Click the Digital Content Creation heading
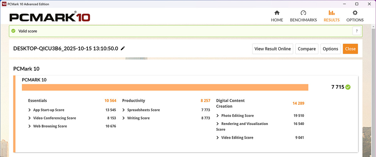This screenshot has width=376, height=157. [x=230, y=103]
